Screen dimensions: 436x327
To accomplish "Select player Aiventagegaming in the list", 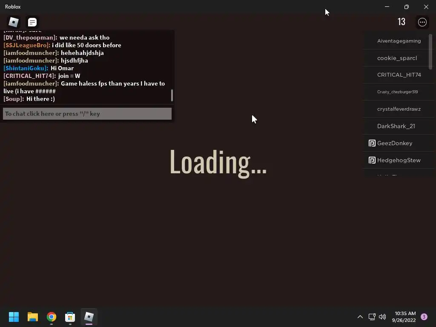I will [399, 41].
